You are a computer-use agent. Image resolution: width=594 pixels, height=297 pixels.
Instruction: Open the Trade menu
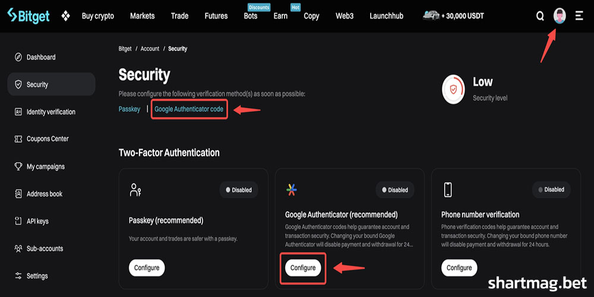179,16
